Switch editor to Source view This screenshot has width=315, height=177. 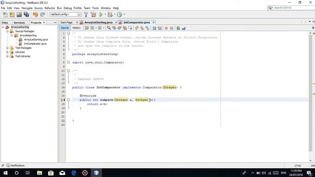64,28
